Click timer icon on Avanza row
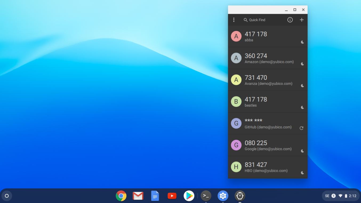The image size is (361, 203). [302, 86]
